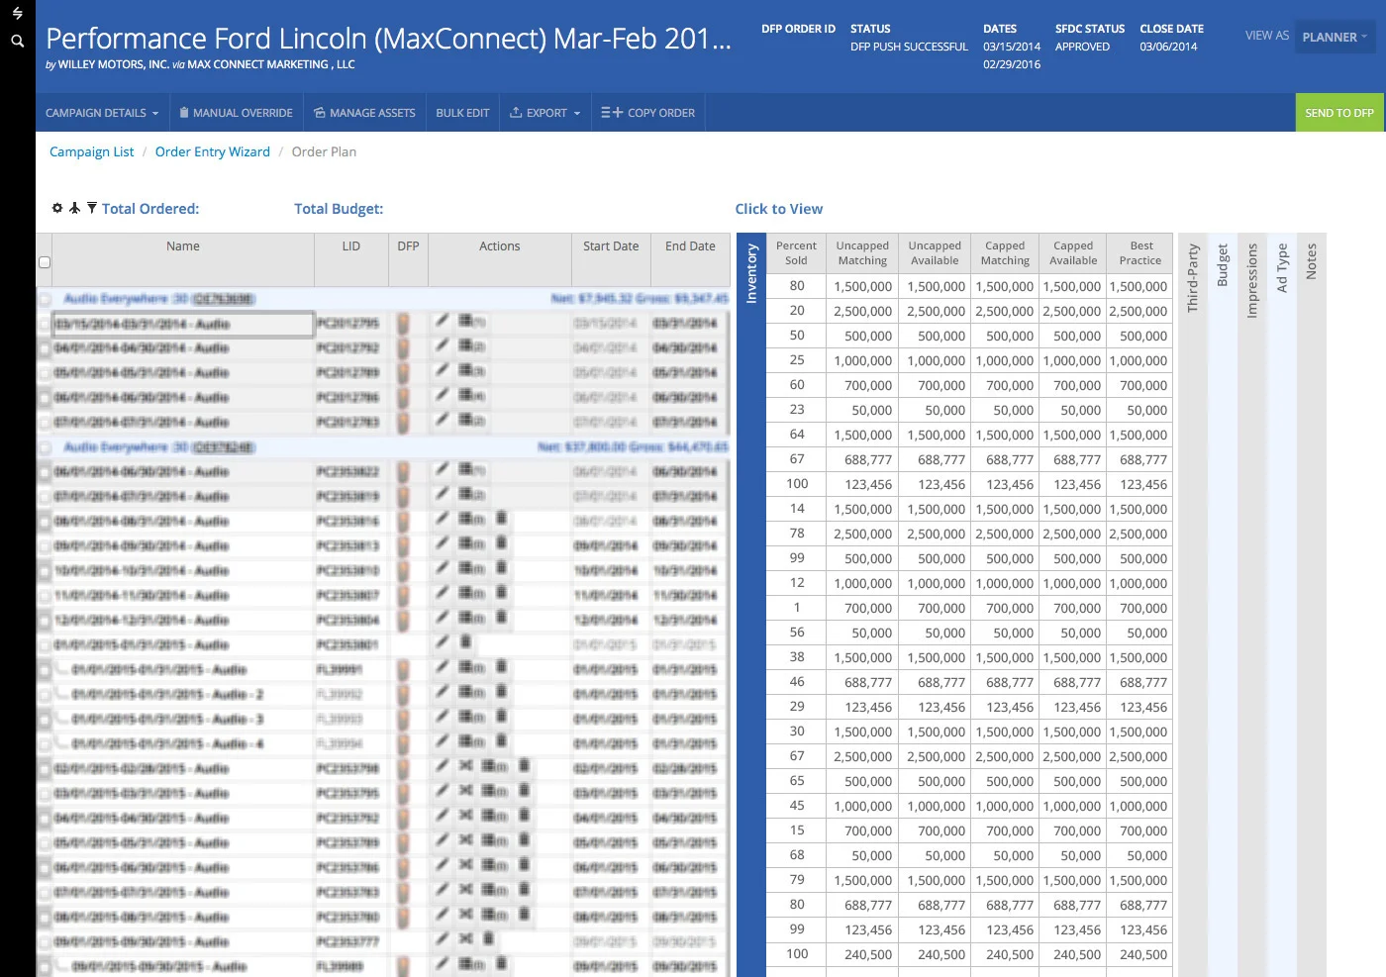Click DFP status icon for 05/01/2014-05/31/2014 row
Screen dimensions: 1386x977
pos(404,373)
